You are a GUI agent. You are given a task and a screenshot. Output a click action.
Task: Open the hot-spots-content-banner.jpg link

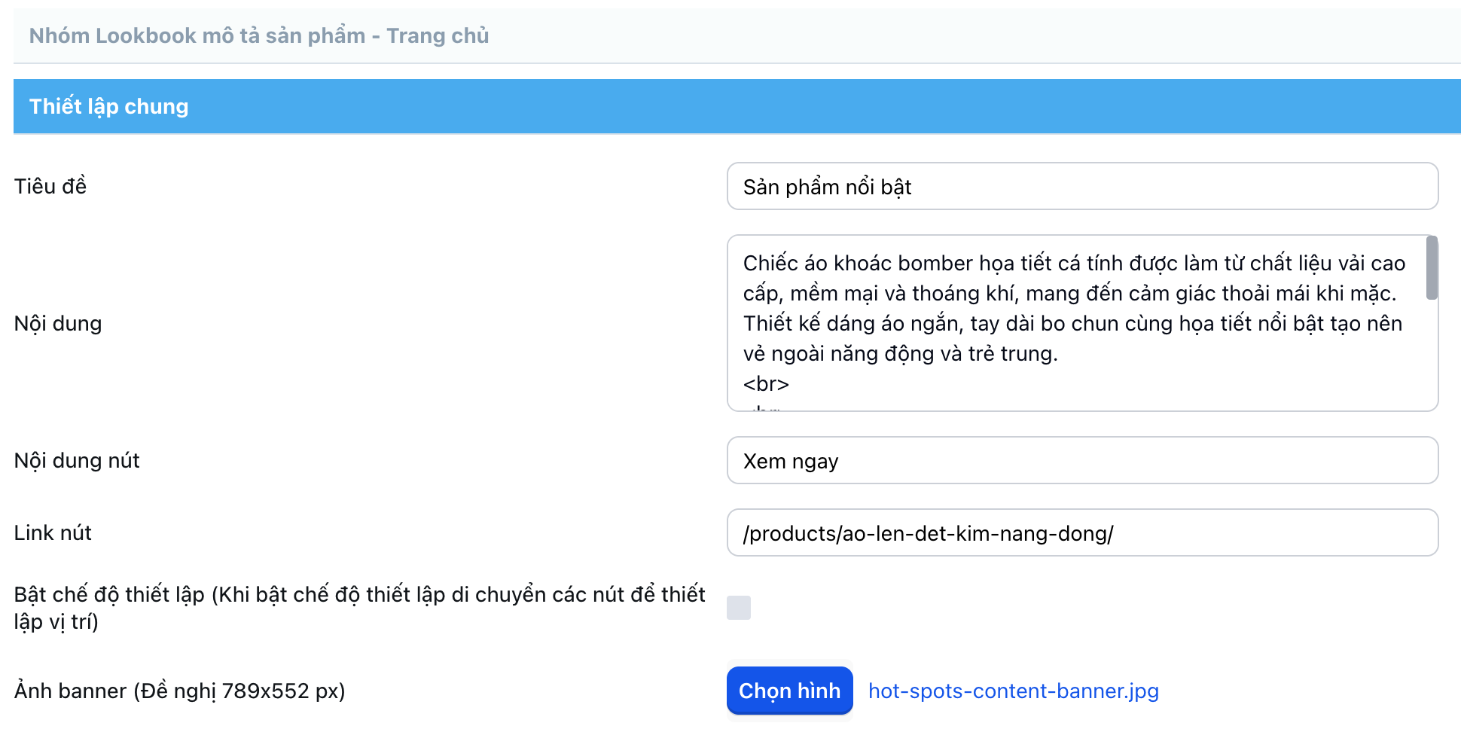pos(1013,691)
